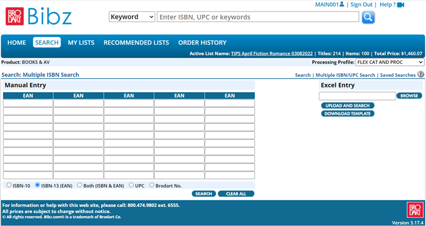
Task: Click the Excel Entry heading
Action: click(x=338, y=85)
